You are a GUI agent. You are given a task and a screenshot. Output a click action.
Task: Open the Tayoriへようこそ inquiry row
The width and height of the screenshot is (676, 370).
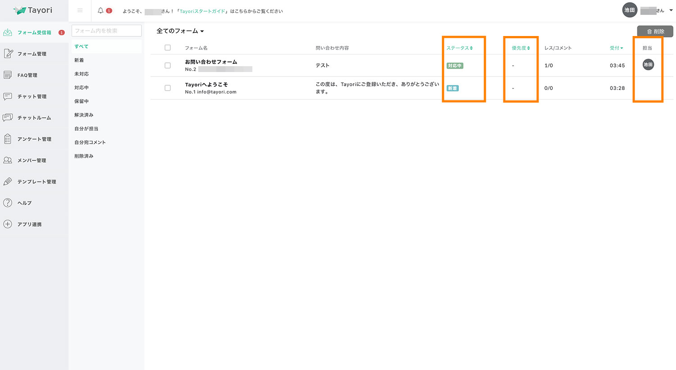click(x=411, y=88)
